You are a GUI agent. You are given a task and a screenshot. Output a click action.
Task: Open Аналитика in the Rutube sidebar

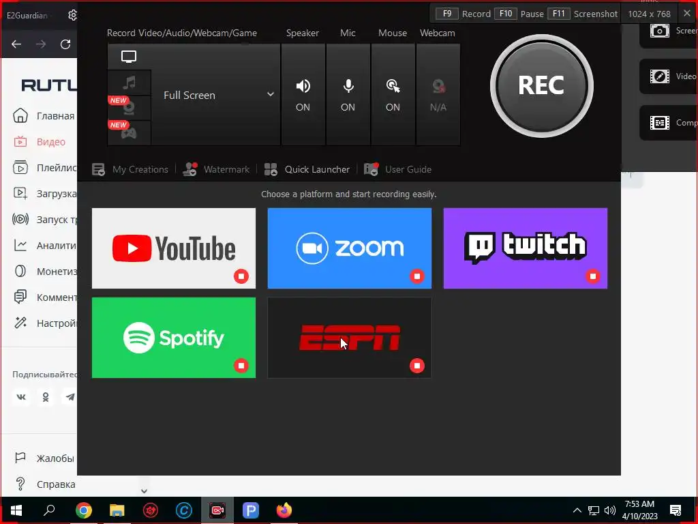point(44,245)
